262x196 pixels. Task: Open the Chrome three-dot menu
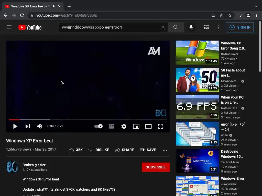pyautogui.click(x=256, y=15)
